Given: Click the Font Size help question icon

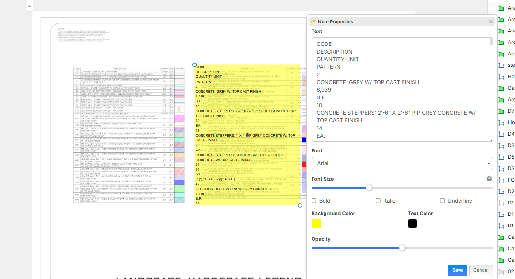Looking at the screenshot, I should pyautogui.click(x=489, y=179).
